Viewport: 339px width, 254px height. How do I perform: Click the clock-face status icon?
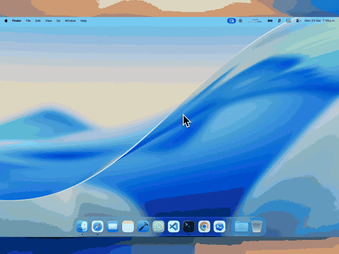click(x=289, y=20)
